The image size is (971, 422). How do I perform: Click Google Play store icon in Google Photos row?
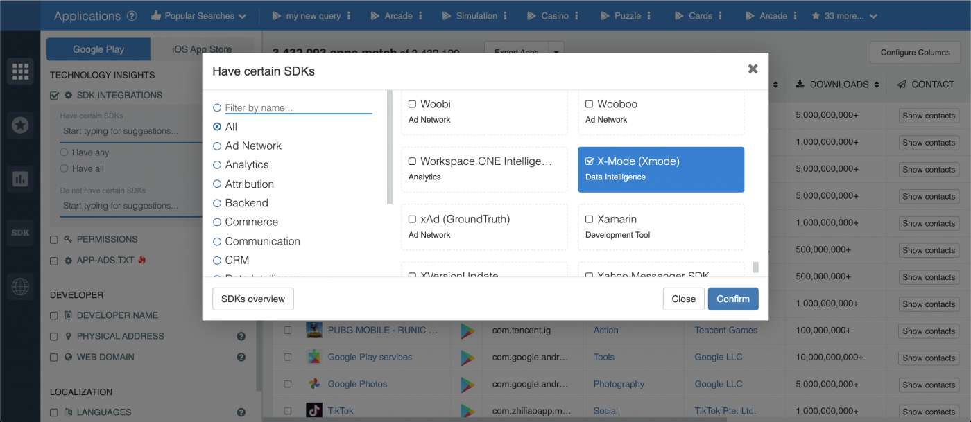(x=468, y=385)
